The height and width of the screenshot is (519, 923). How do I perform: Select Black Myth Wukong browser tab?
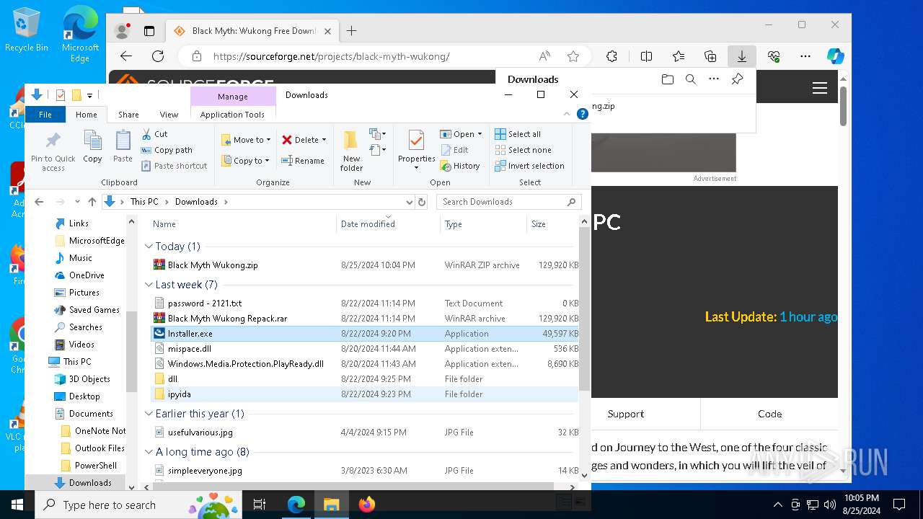pos(253,31)
